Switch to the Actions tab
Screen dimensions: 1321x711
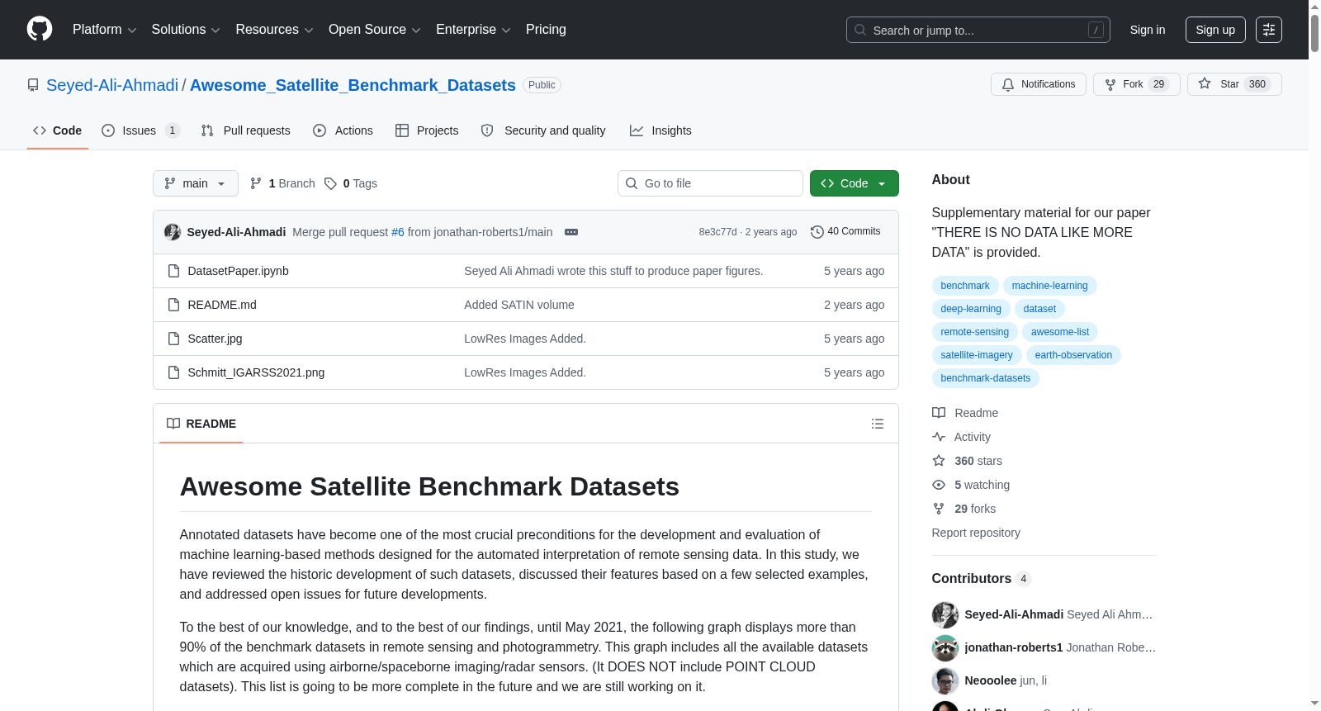click(343, 130)
